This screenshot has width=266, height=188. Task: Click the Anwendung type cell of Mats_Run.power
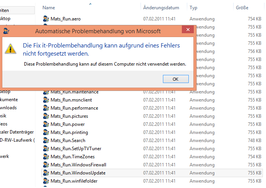click(x=202, y=124)
